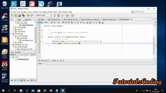Toggle the History view button
Viewport: 166px width, 93px height.
46,22
